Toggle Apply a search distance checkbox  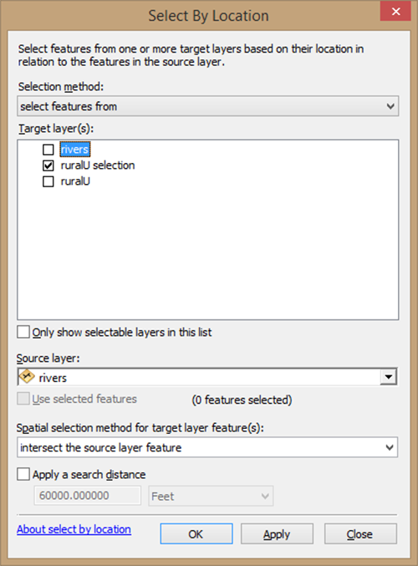tap(23, 474)
